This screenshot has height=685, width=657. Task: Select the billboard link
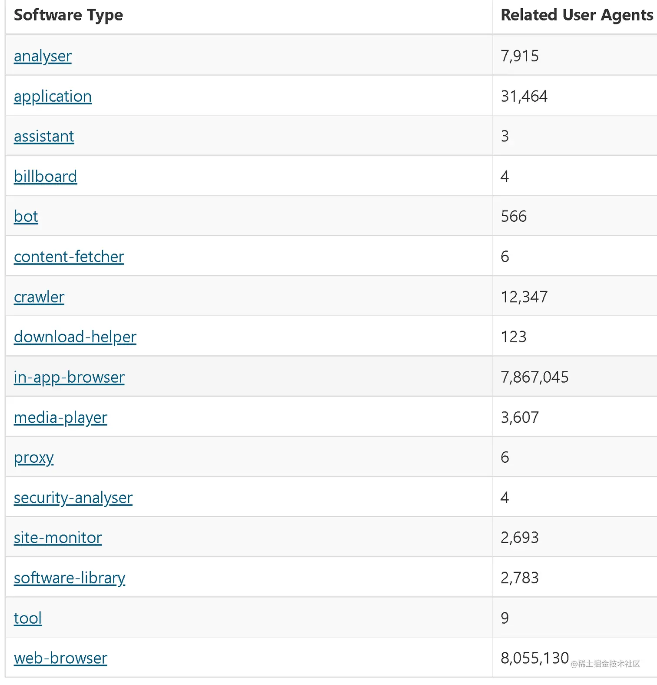pos(45,176)
